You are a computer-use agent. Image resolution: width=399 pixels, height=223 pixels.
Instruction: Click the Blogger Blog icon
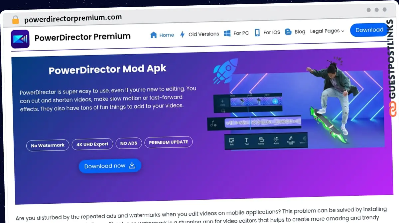[288, 32]
